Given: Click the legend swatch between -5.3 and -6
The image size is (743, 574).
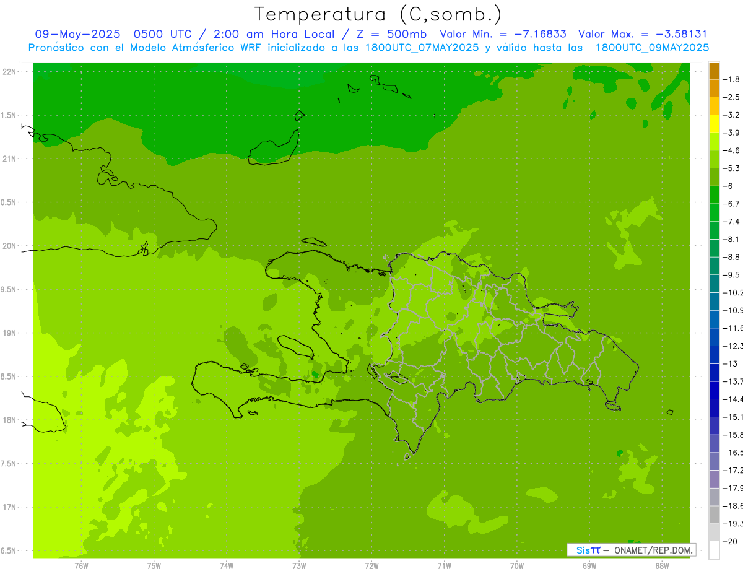Looking at the screenshot, I should [714, 177].
